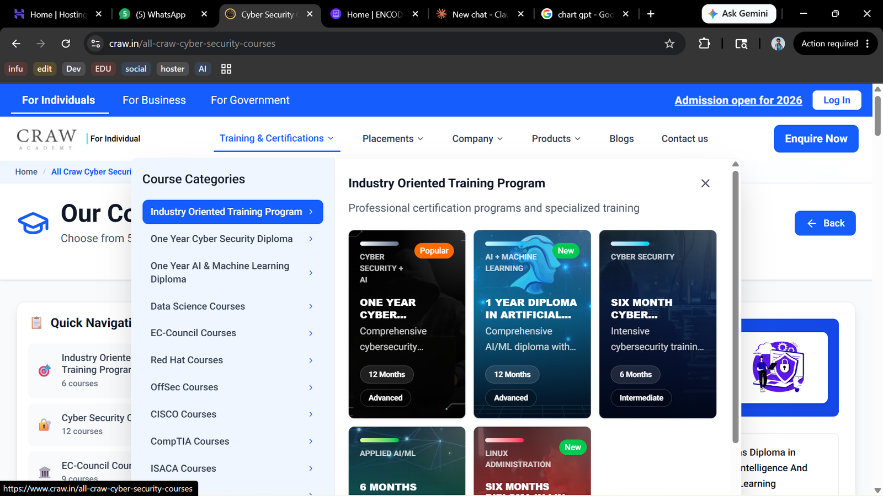Switch to the New chat Claude tab

[x=480, y=14]
